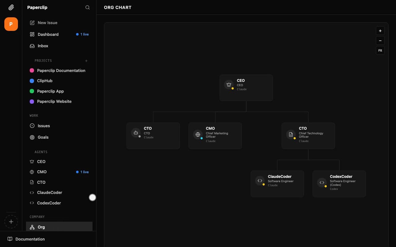Select the CEO agent in sidebar
The image size is (396, 247).
click(59, 161)
